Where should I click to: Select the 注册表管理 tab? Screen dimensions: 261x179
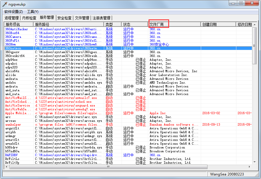(101, 18)
